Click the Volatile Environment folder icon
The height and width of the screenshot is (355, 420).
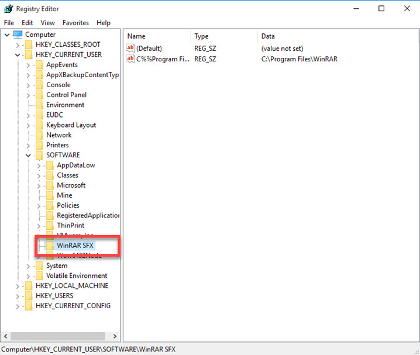[x=39, y=276]
